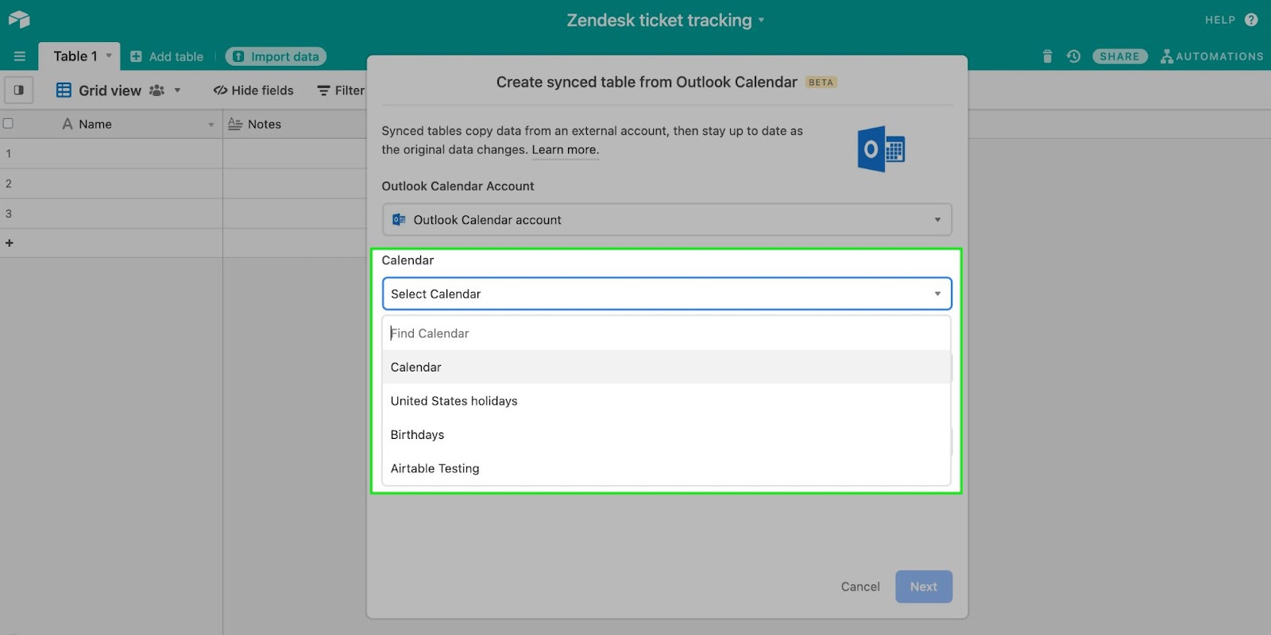Select United States holidays calendar
The height and width of the screenshot is (635, 1271).
pyautogui.click(x=666, y=401)
